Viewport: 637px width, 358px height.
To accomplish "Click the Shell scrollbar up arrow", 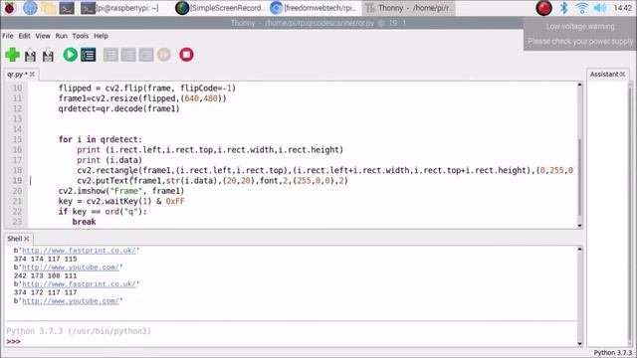I will tap(579, 249).
